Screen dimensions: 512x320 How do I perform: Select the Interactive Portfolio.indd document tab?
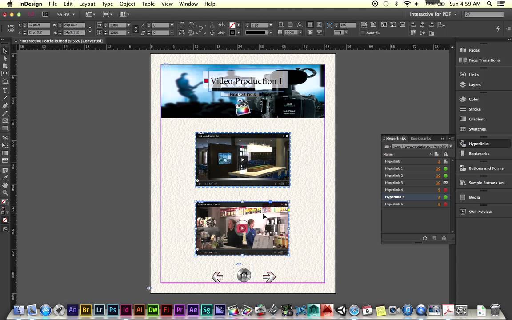61,41
